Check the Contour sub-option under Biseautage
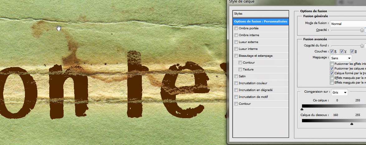The image size is (366, 145). (x=240, y=63)
